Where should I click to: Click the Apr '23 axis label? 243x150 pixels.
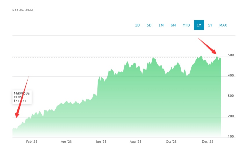66,142
